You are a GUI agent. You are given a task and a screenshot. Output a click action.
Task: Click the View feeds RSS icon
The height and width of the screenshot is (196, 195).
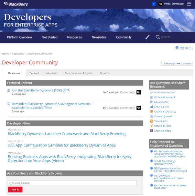(152, 121)
